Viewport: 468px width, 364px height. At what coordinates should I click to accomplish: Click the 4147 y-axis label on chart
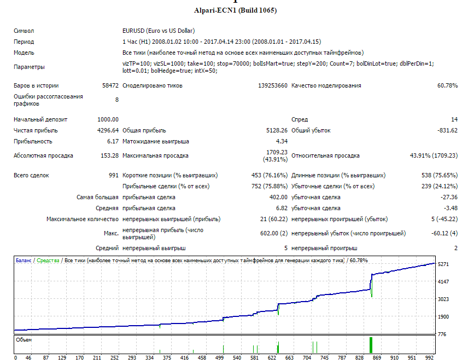[x=443, y=281]
